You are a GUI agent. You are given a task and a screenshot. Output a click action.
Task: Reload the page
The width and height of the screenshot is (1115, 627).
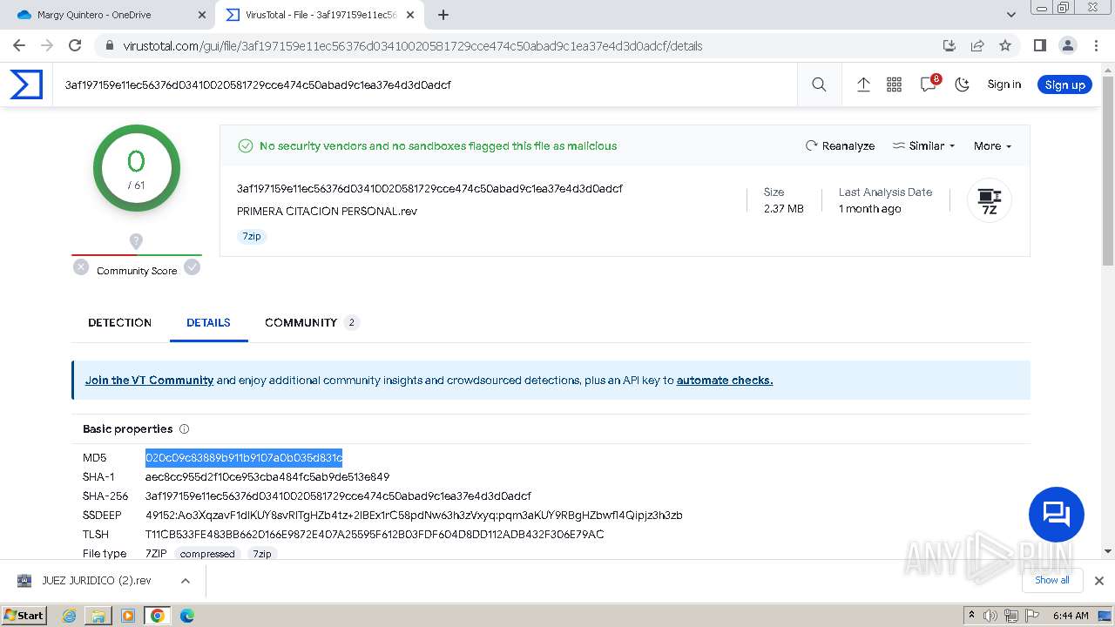75,45
